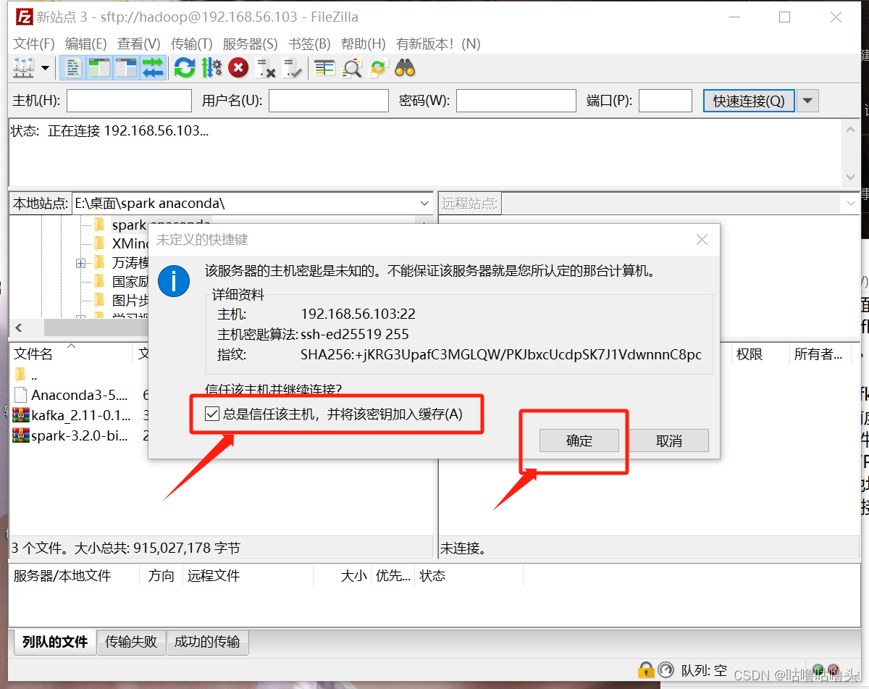Viewport: 869px width, 689px height.
Task: Refresh file and folder lists
Action: [x=185, y=69]
